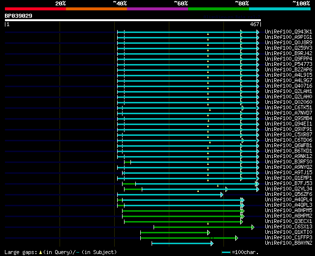
Task: Select the UniRef100_B2ZAP6 label
Action: click(x=288, y=70)
